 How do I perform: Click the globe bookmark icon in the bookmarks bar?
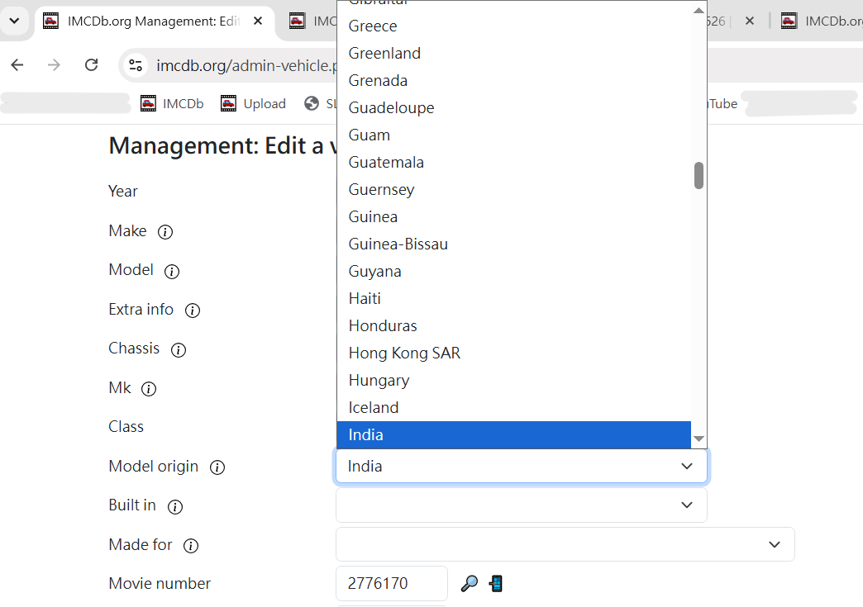tap(312, 103)
